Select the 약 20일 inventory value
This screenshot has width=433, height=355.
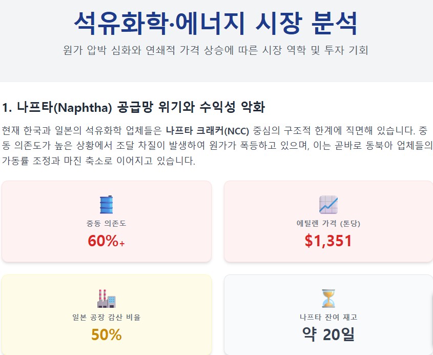(x=328, y=335)
